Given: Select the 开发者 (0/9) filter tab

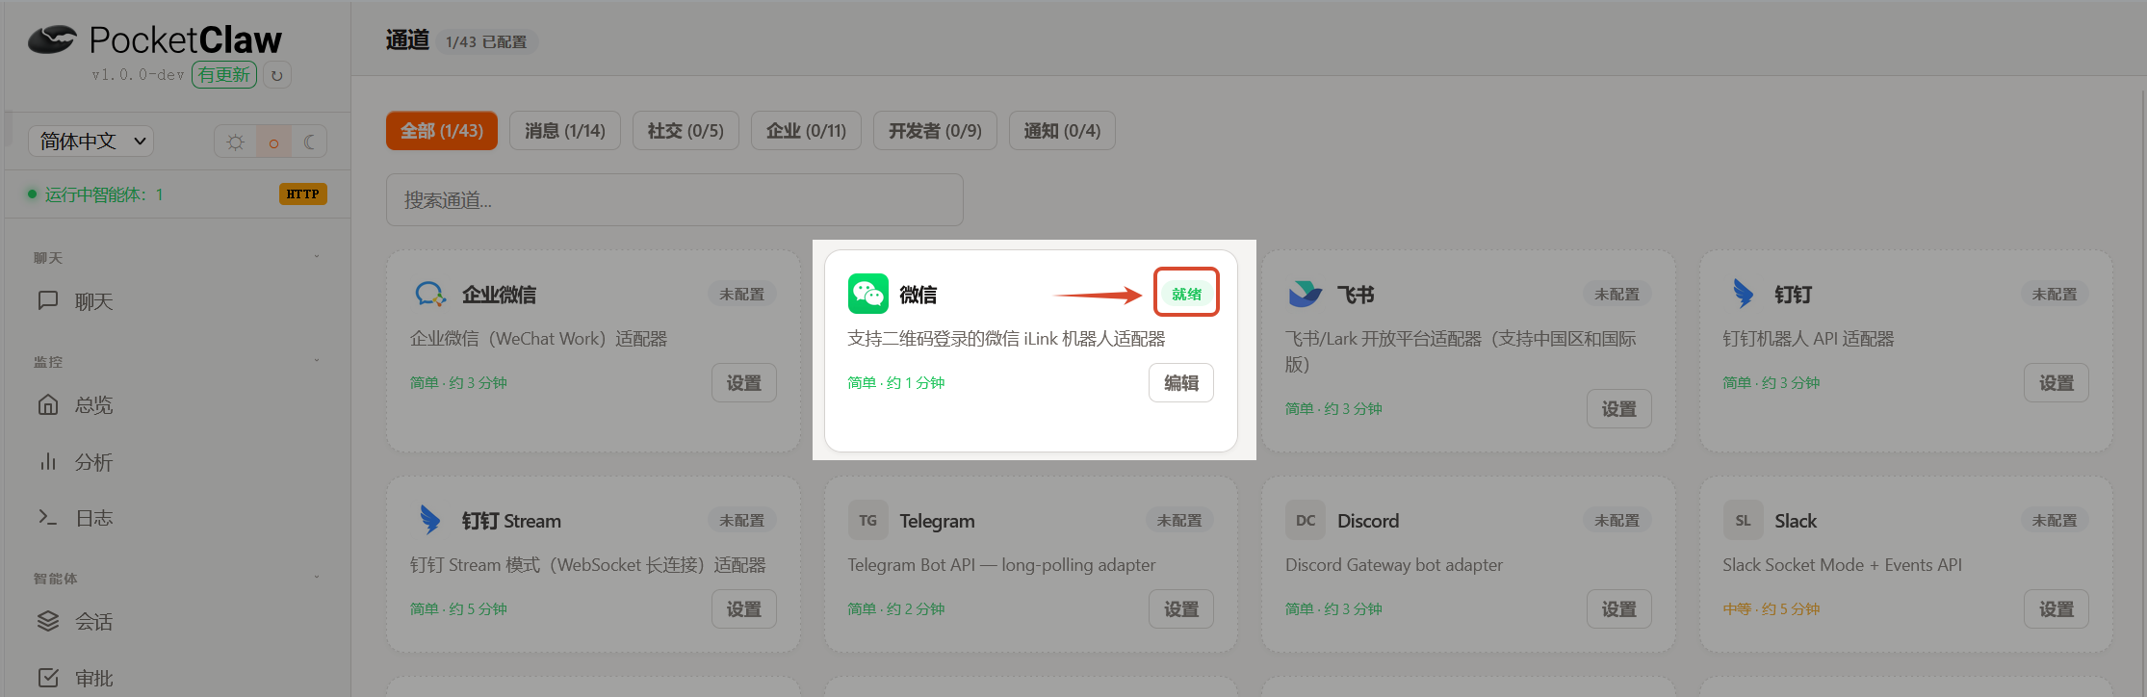Looking at the screenshot, I should pyautogui.click(x=935, y=131).
